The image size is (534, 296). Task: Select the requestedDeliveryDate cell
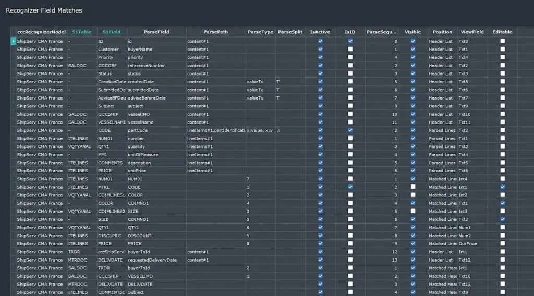[156, 260]
